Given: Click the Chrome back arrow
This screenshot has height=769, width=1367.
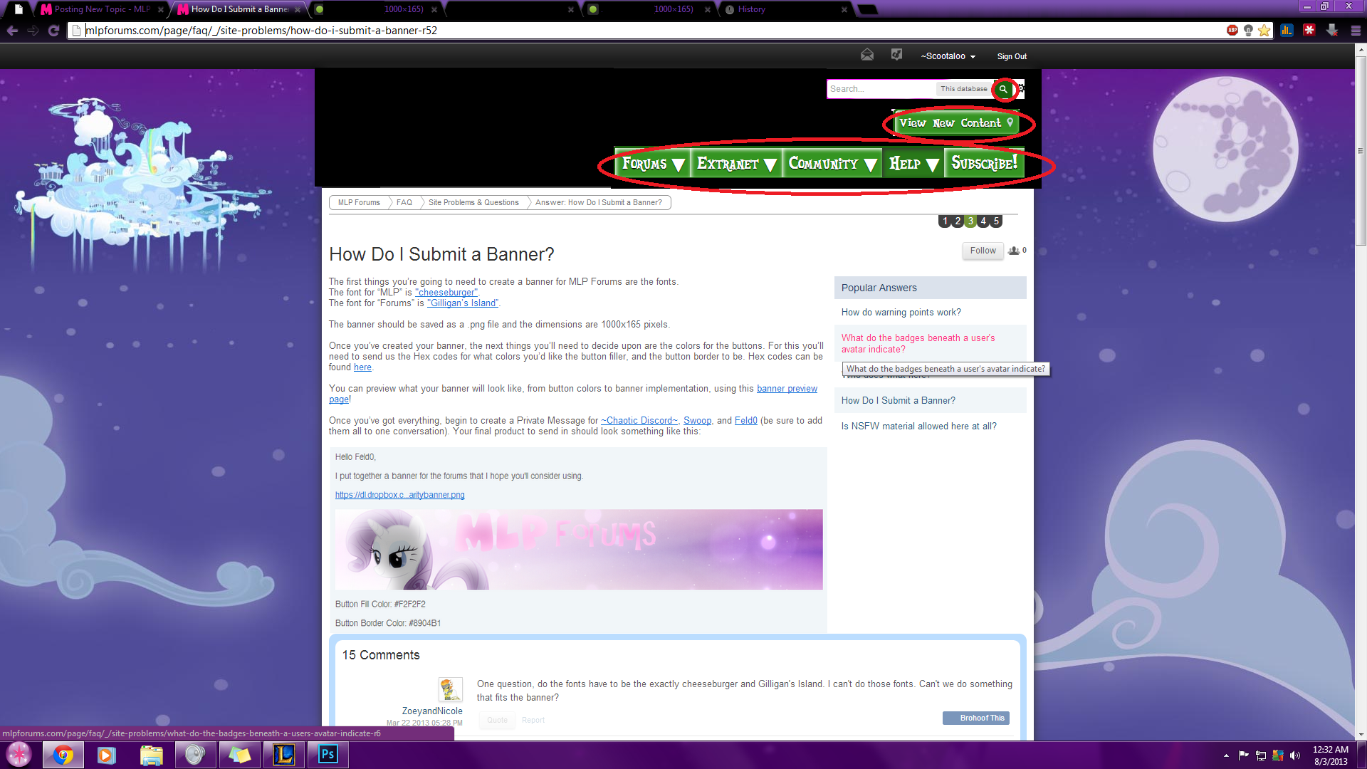Looking at the screenshot, I should tap(12, 30).
